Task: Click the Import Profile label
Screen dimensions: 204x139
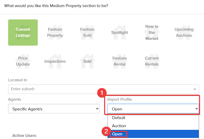Action: (x=120, y=99)
